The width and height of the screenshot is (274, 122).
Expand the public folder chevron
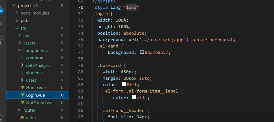[x=17, y=20]
